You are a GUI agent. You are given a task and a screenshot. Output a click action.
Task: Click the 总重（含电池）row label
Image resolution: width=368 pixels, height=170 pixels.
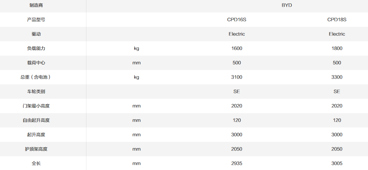point(36,77)
